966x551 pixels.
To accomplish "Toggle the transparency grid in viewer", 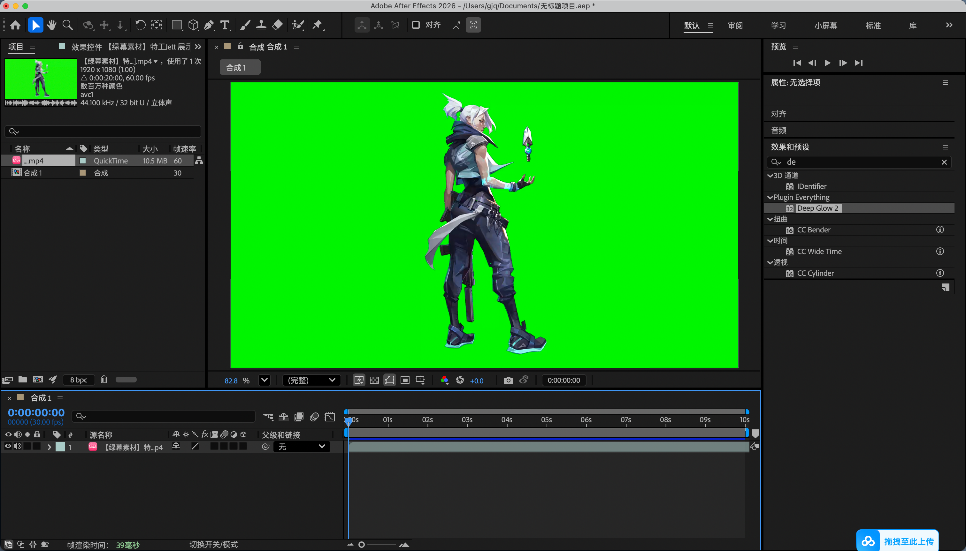I will coord(374,380).
